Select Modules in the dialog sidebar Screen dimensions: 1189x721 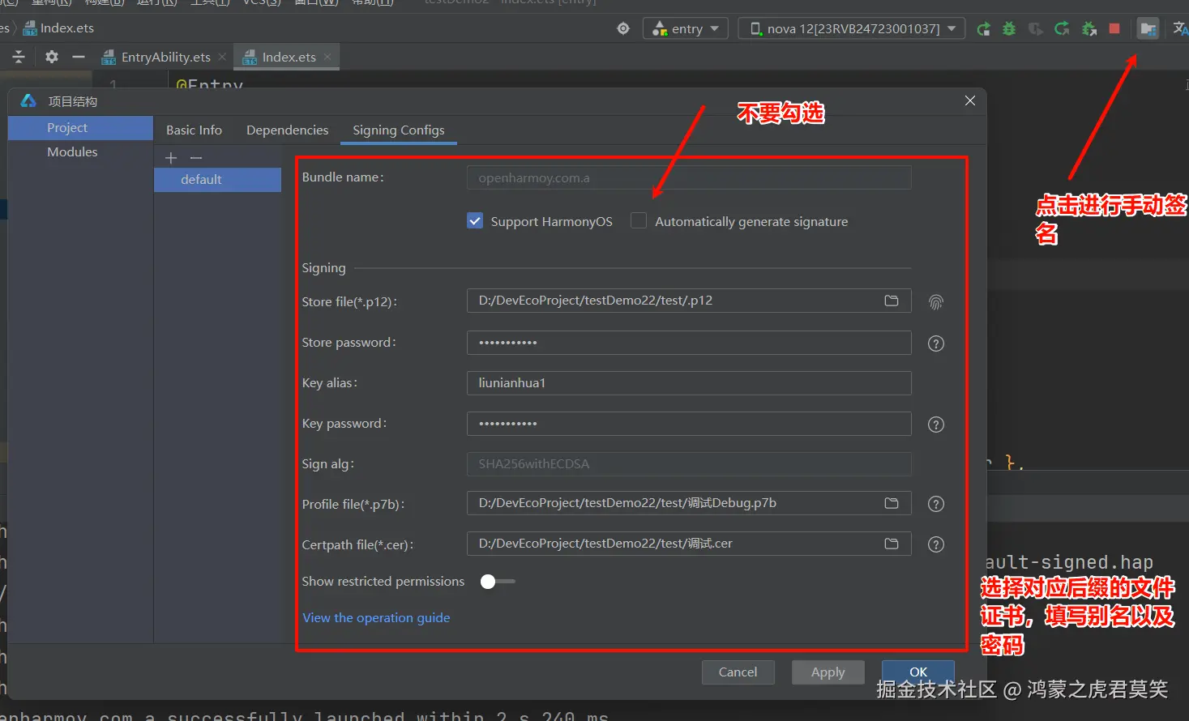(80, 152)
